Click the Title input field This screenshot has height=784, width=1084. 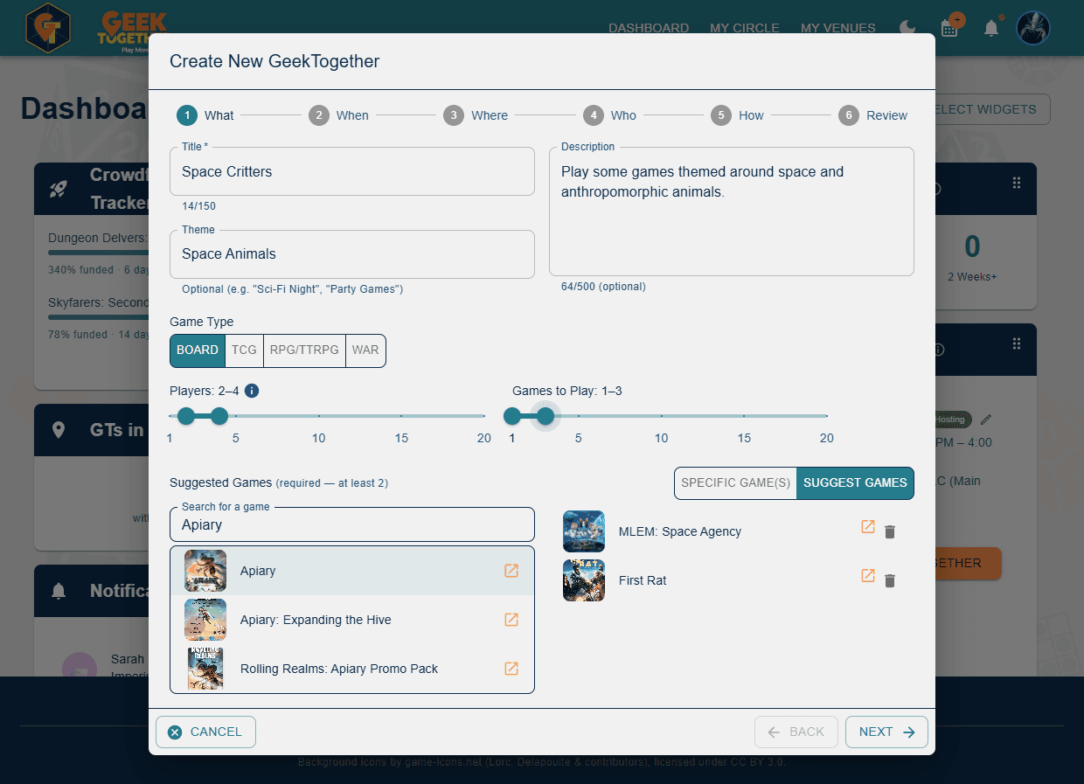coord(352,171)
